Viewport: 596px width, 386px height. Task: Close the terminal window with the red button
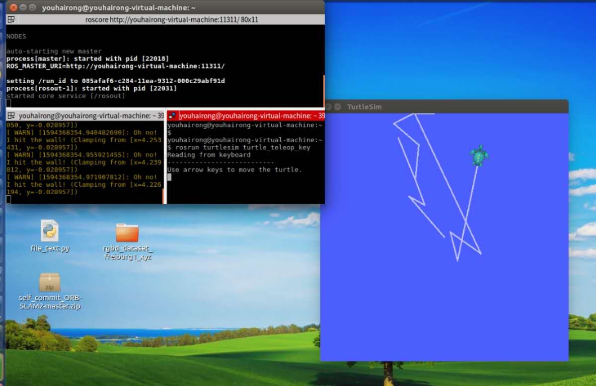(x=13, y=7)
